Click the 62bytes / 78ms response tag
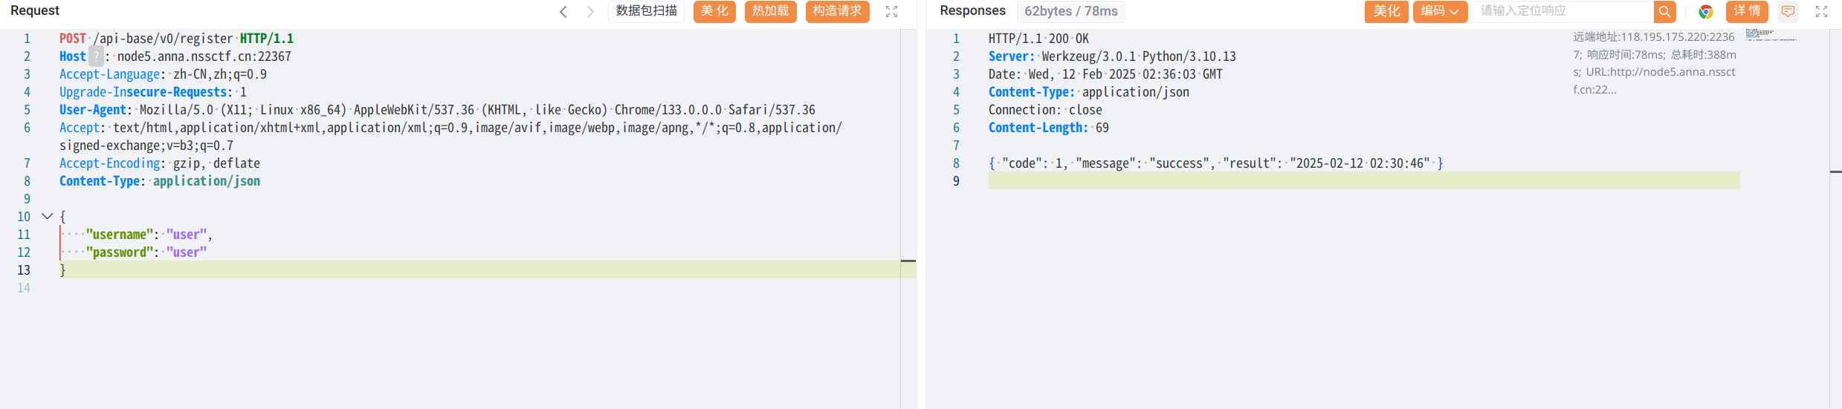 [x=1070, y=12]
